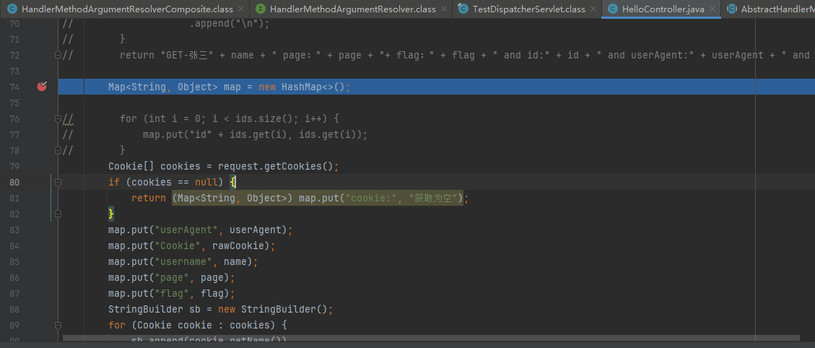Image resolution: width=815 pixels, height=348 pixels.
Task: Click class icon on HelloController.java tab
Action: click(x=612, y=9)
